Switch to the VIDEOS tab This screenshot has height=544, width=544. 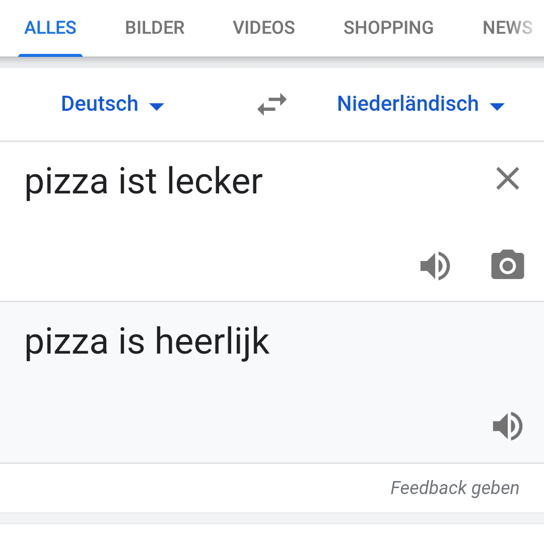coord(263,28)
